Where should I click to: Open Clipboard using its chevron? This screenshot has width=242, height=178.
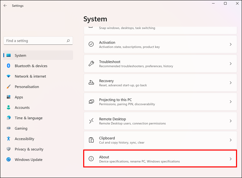click(x=231, y=140)
